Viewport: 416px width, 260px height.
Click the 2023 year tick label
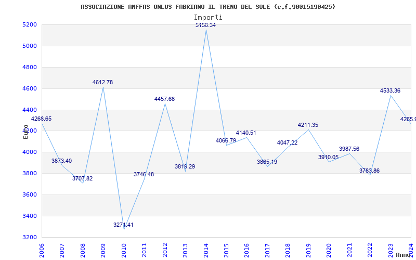[391, 251]
